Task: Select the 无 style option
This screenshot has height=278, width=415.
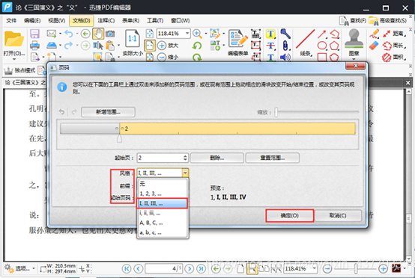Action: (x=163, y=184)
